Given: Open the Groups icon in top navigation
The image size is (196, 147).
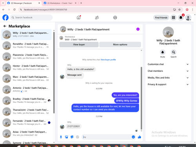Looking at the screenshot, I should (x=115, y=18).
